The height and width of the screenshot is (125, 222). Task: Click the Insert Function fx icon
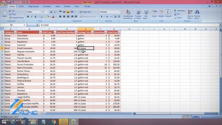(x=37, y=25)
